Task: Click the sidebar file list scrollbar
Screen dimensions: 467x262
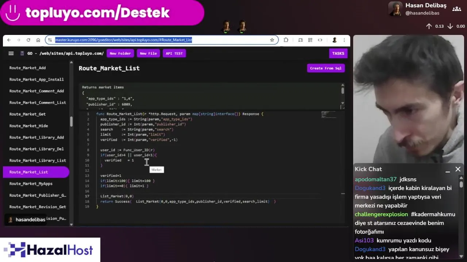Action: point(71,122)
